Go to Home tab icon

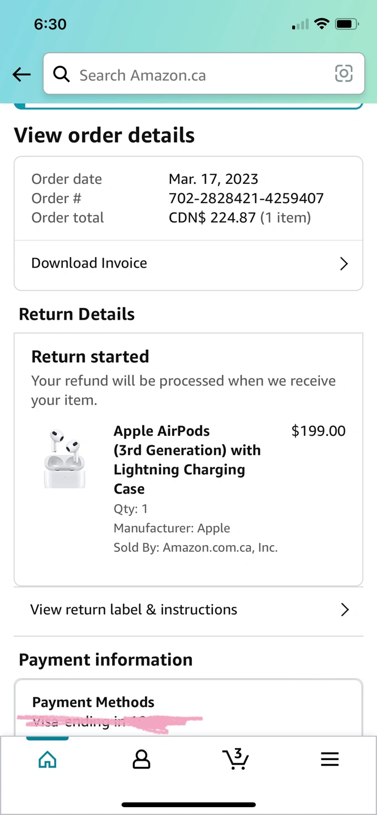(x=48, y=759)
